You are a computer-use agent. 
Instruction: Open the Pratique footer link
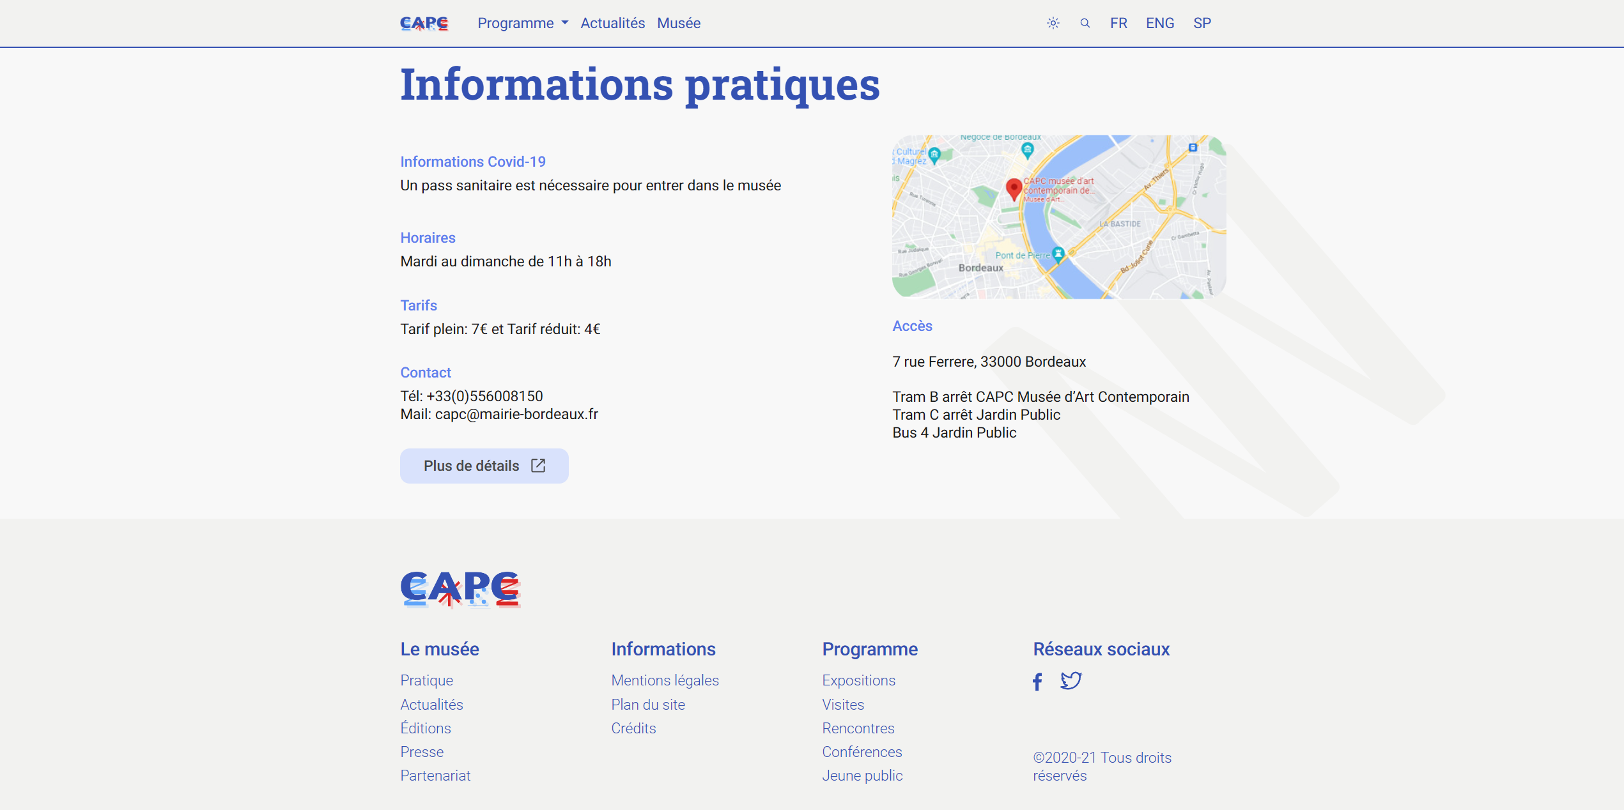click(x=427, y=680)
